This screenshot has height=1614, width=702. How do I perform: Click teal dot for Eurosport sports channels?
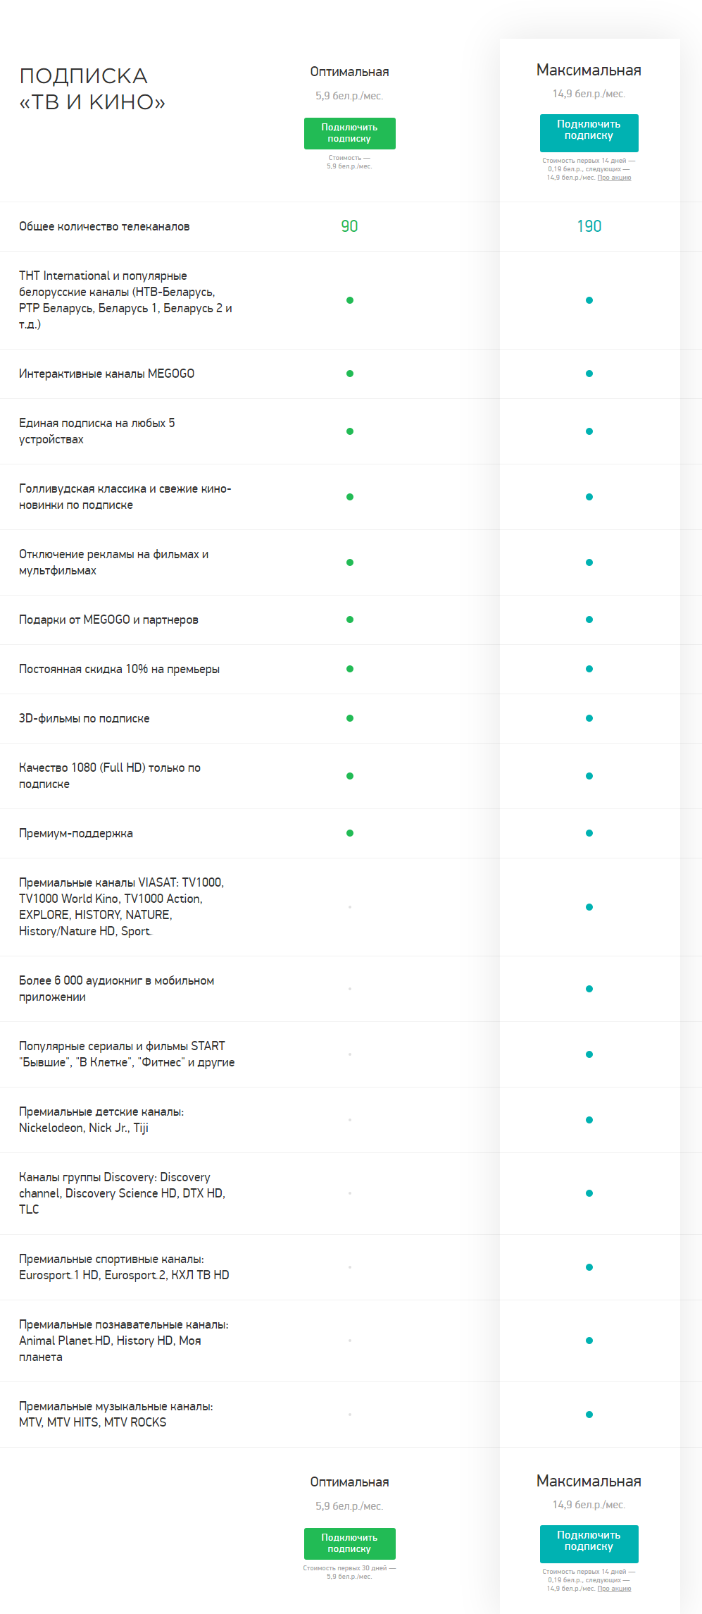click(x=589, y=1267)
